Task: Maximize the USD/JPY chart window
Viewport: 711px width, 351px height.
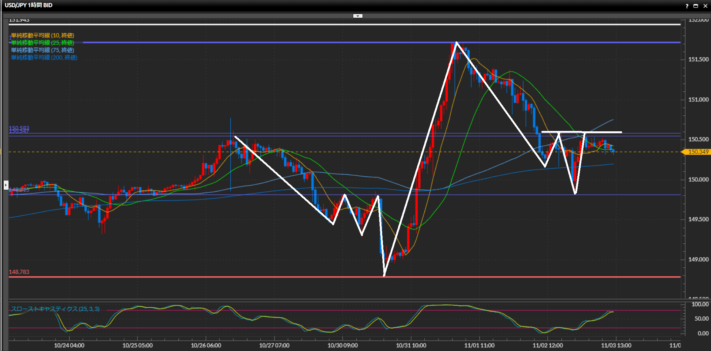Action: (x=695, y=6)
